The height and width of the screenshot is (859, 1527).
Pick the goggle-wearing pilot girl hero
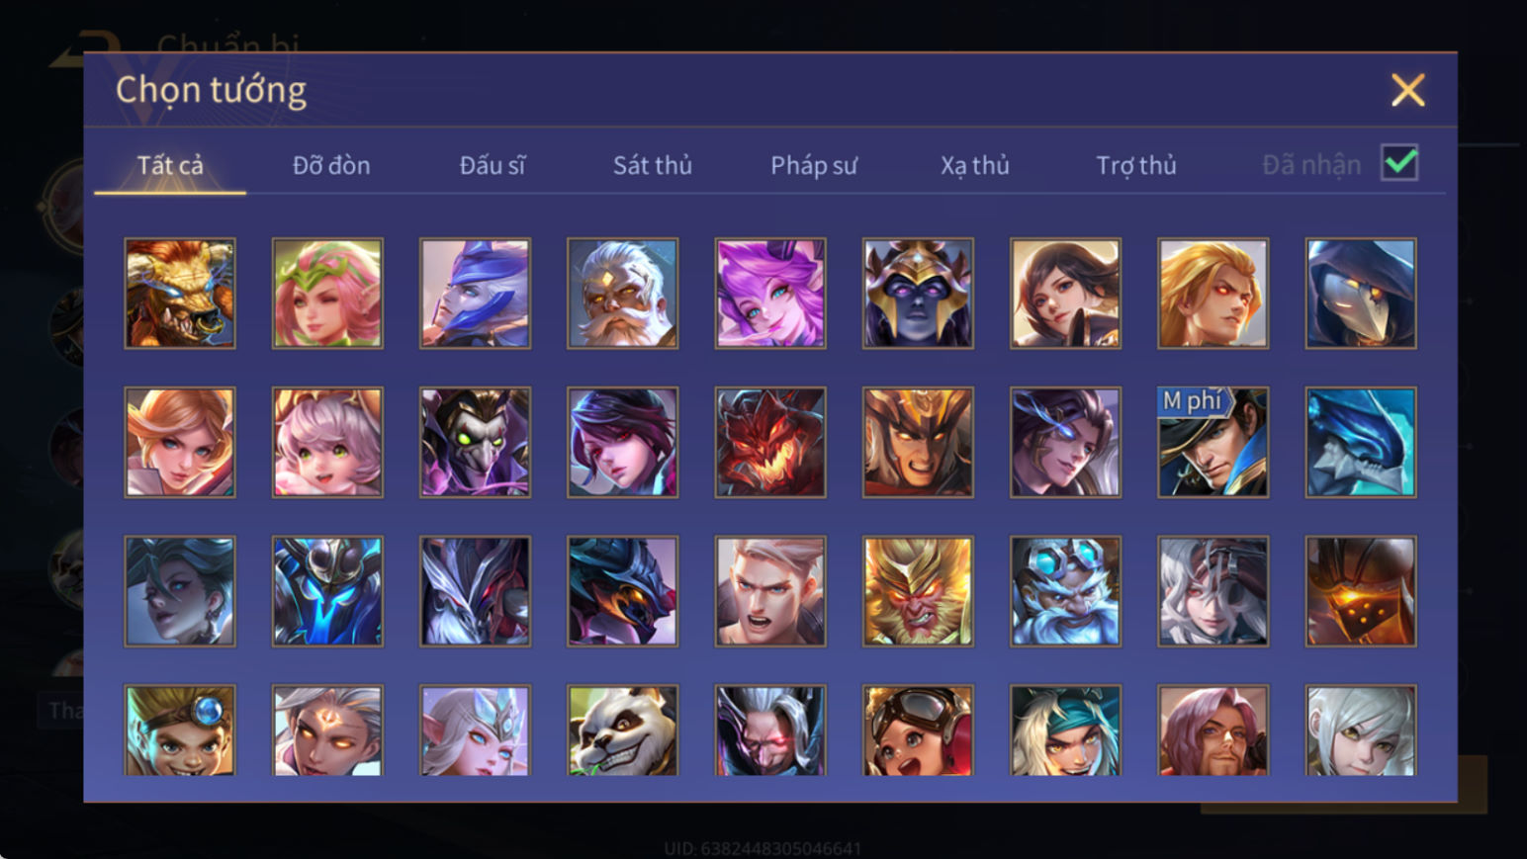(918, 730)
